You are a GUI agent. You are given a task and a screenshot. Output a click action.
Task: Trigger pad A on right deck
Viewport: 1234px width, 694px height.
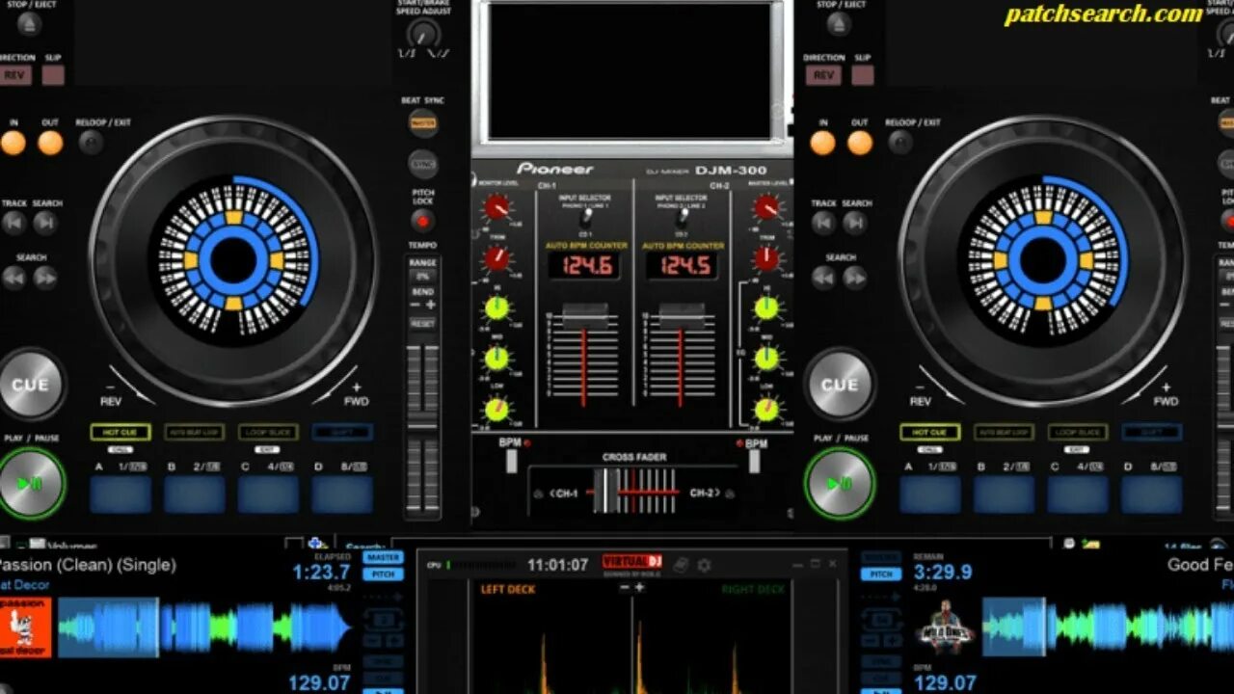tap(929, 494)
